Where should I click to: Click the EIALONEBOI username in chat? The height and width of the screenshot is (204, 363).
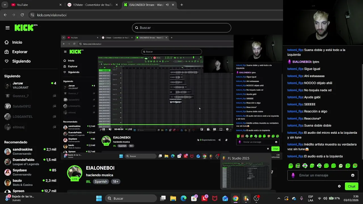pos(302,62)
